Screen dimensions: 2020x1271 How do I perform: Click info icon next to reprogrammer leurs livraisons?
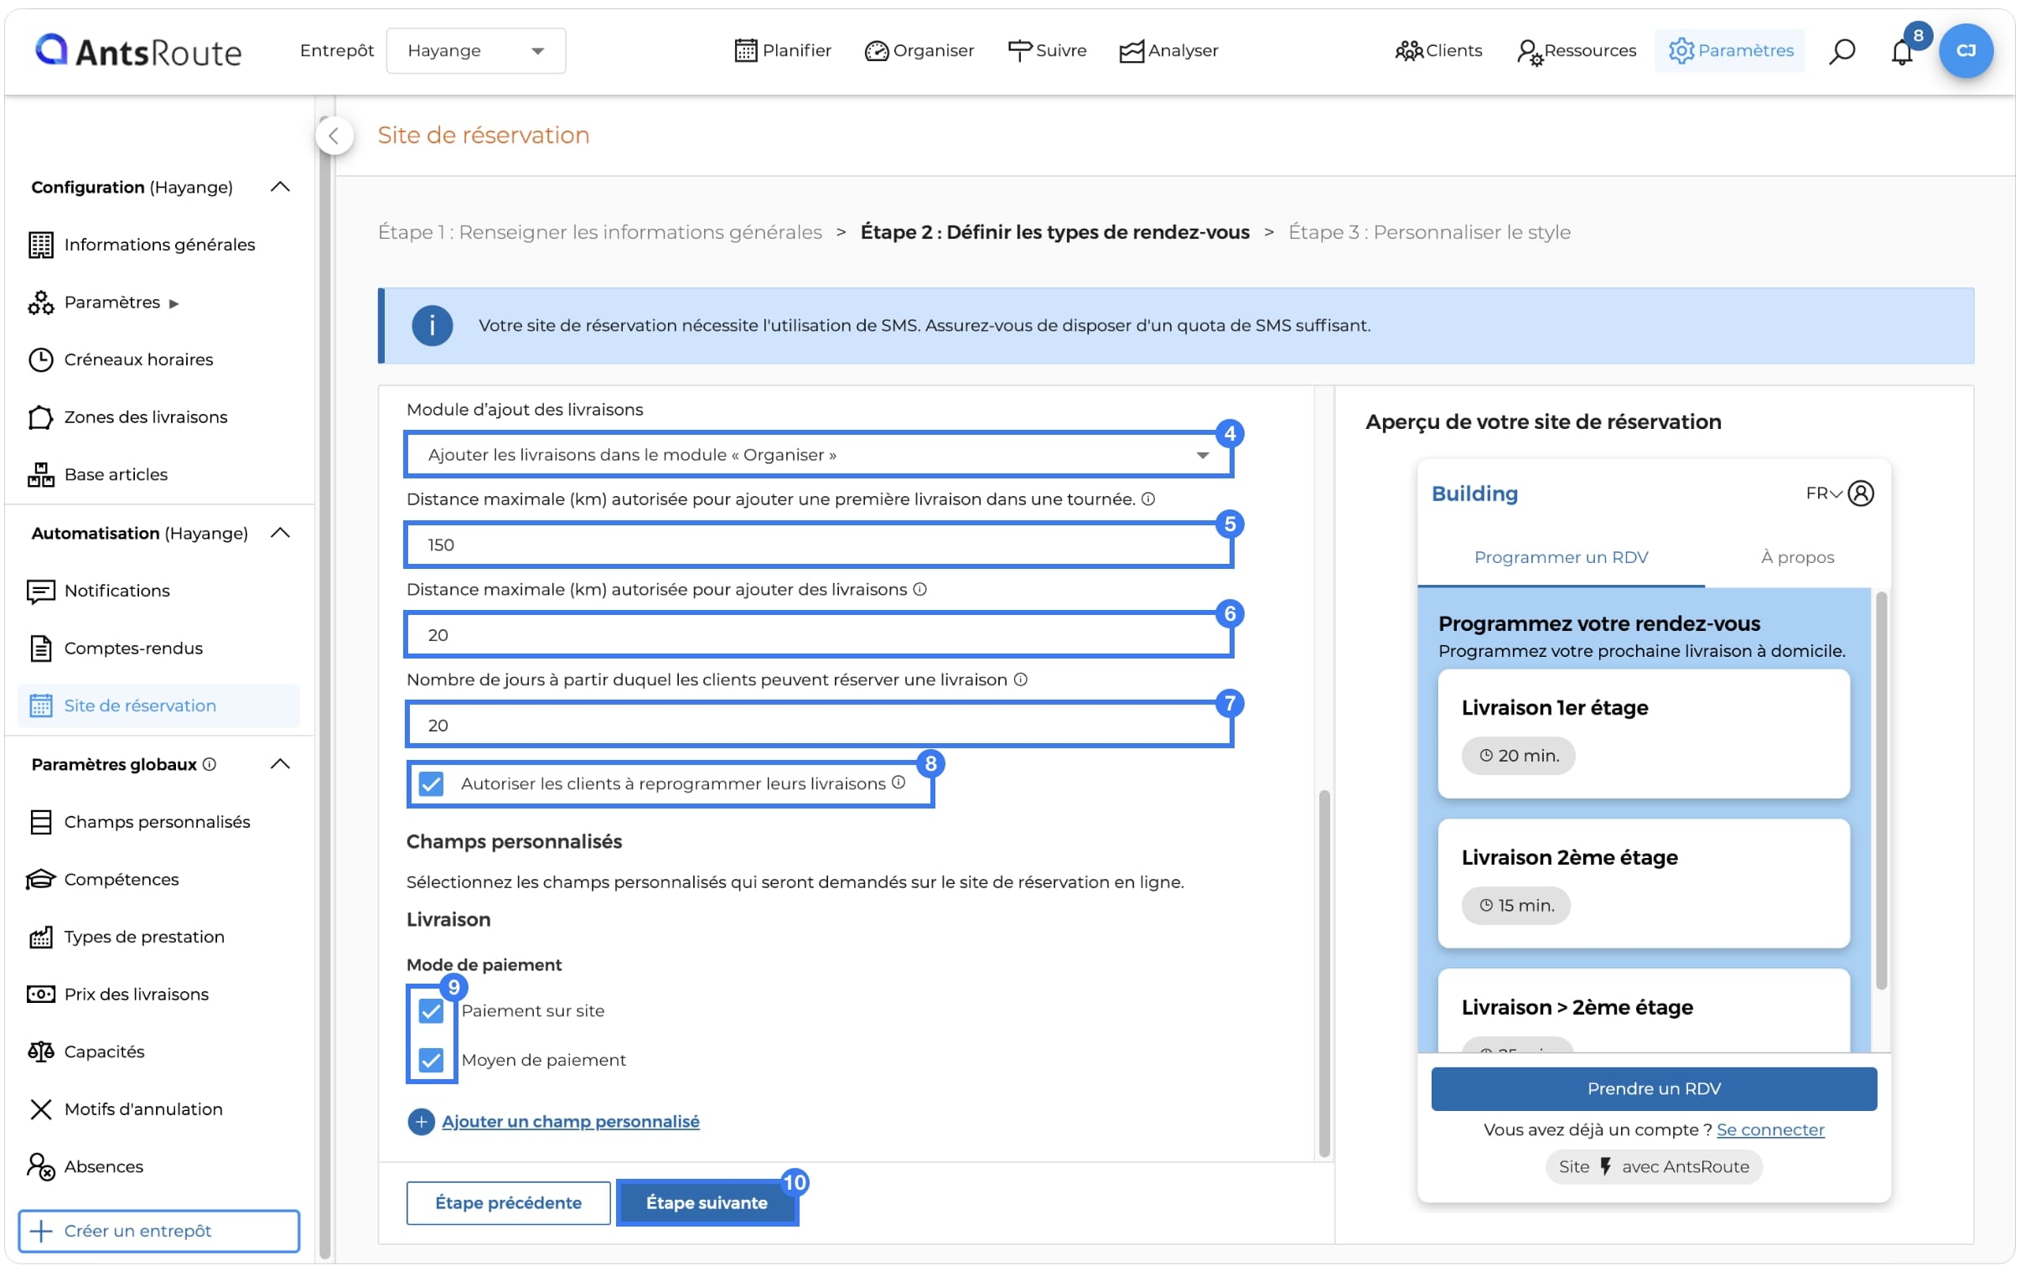(899, 783)
